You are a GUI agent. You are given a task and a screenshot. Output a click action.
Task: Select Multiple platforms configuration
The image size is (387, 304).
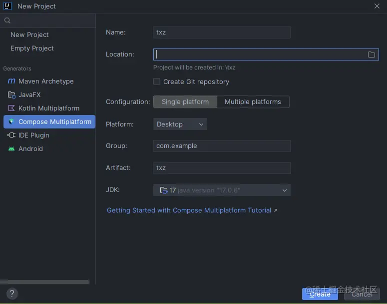(x=253, y=102)
